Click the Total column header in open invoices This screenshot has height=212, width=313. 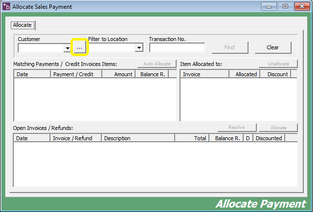(192, 138)
